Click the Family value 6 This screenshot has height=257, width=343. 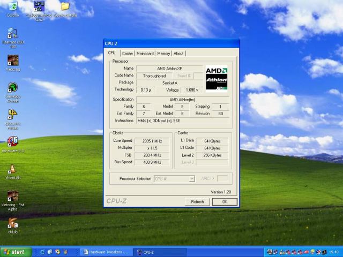144,107
